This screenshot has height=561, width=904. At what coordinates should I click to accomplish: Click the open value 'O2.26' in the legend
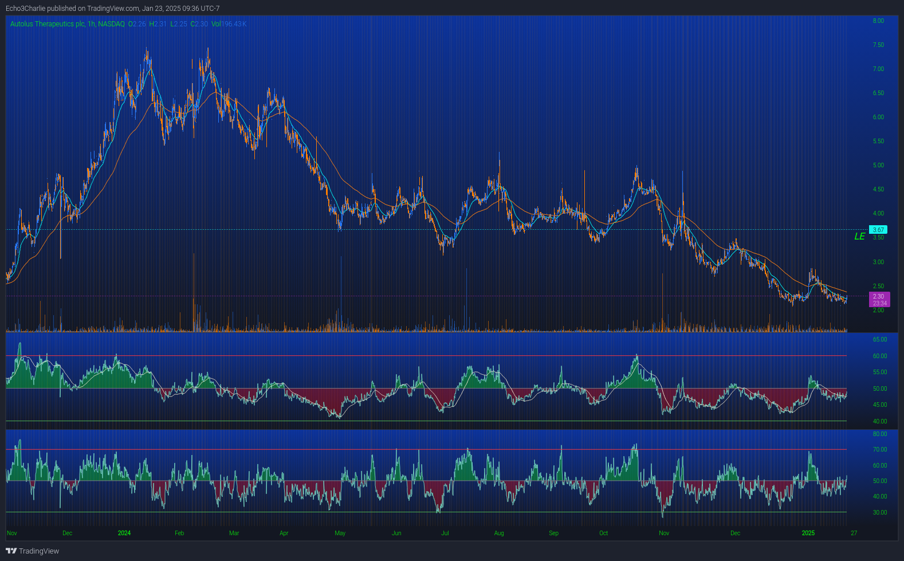[137, 24]
